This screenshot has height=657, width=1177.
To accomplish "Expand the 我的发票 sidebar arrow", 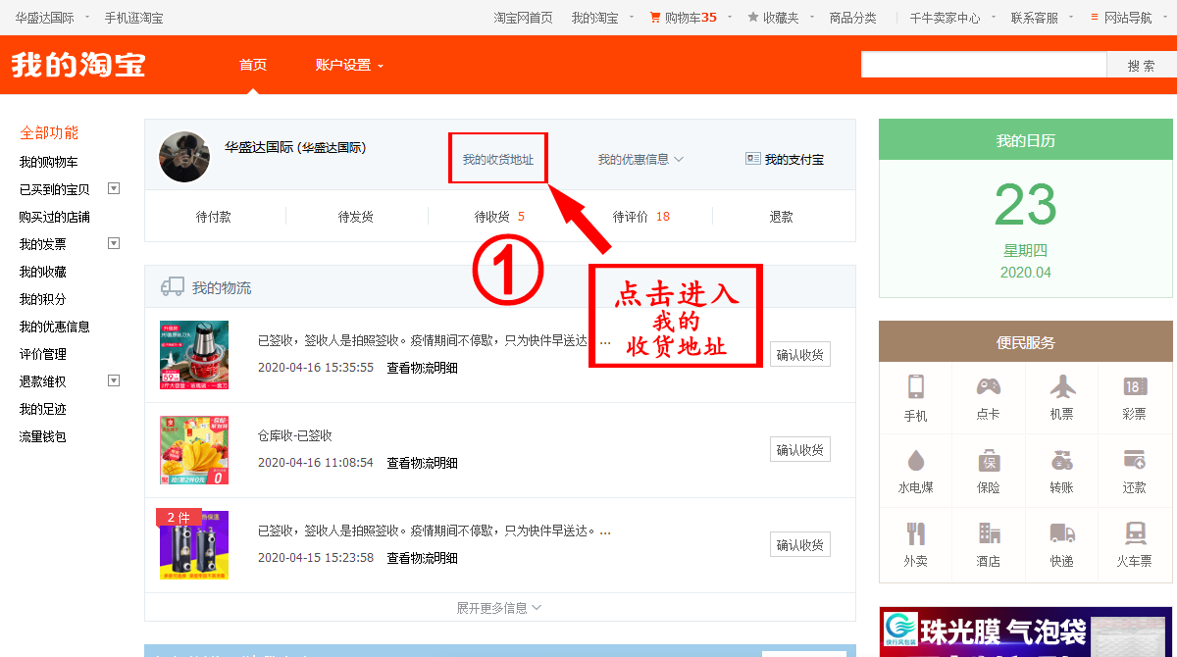I will pos(114,243).
